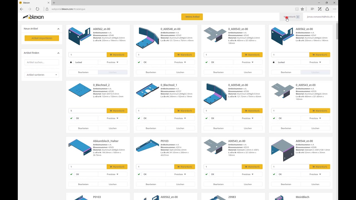Open Preisliste for 0_Blechteil_1
The height and width of the screenshot is (200, 356).
click(x=180, y=118)
